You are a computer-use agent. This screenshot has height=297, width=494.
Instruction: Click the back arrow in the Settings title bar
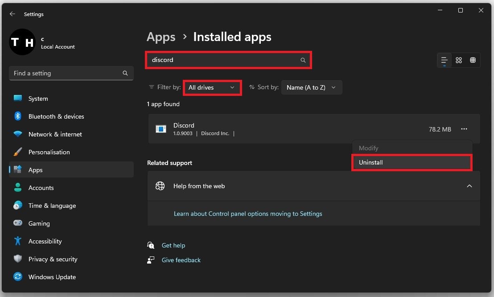[x=12, y=14]
